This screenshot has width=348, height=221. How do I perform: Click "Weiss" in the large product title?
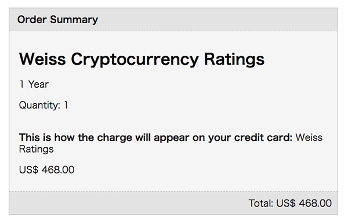tap(42, 59)
